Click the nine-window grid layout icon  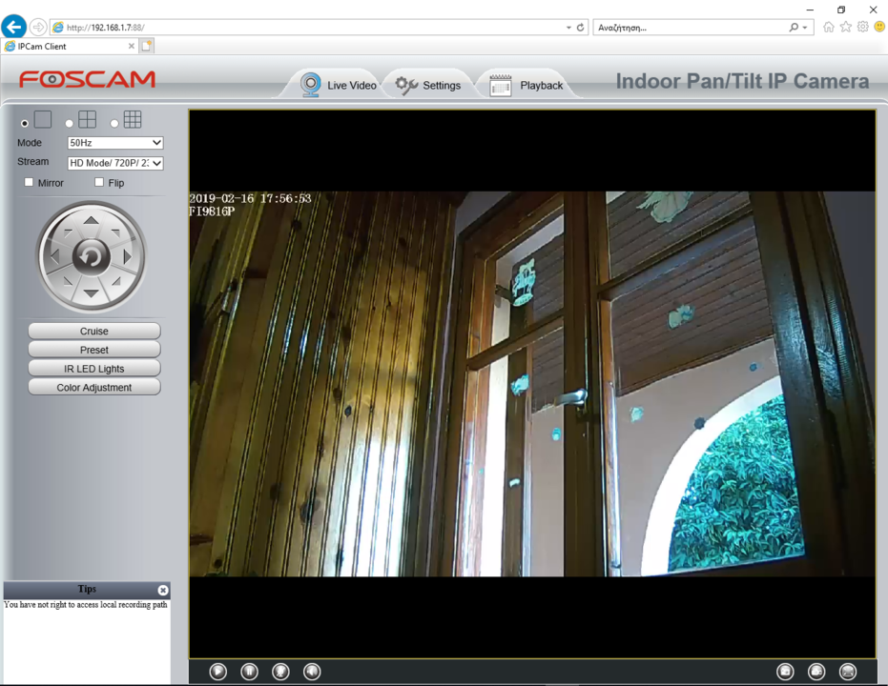(133, 119)
